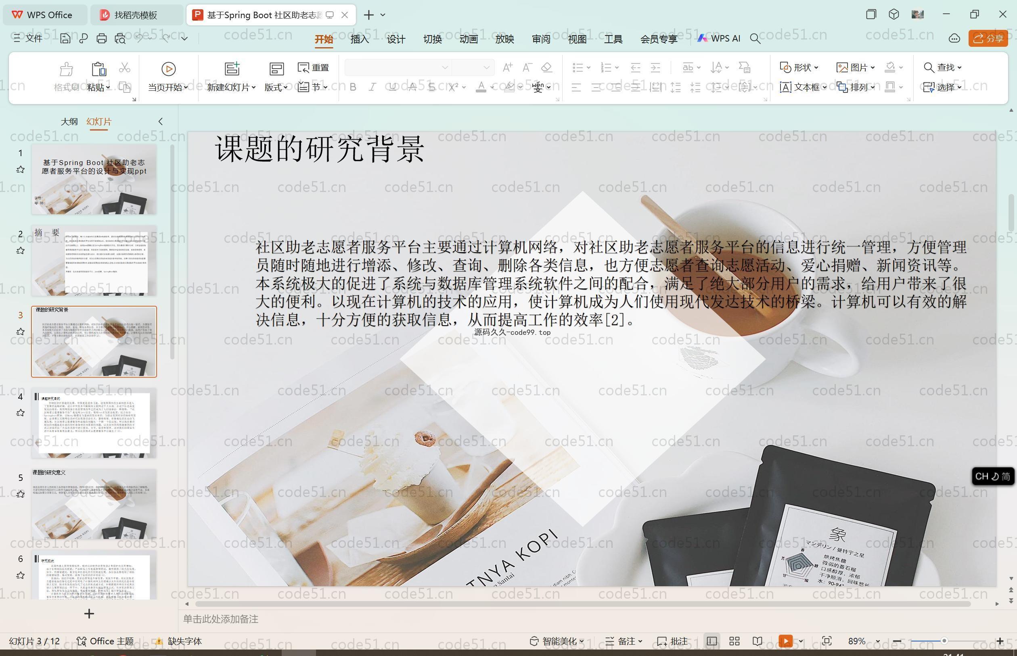This screenshot has width=1017, height=656.
Task: Click the Redo arrow icon
Action: pyautogui.click(x=166, y=38)
